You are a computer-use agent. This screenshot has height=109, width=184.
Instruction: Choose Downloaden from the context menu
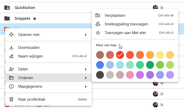pyautogui.click(x=29, y=47)
